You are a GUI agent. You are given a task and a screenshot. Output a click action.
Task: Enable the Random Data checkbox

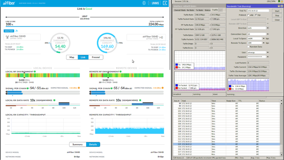[248, 47]
